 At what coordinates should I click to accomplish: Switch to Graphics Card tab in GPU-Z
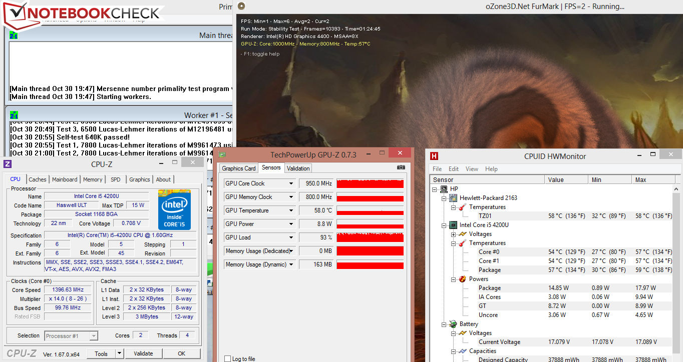(239, 168)
